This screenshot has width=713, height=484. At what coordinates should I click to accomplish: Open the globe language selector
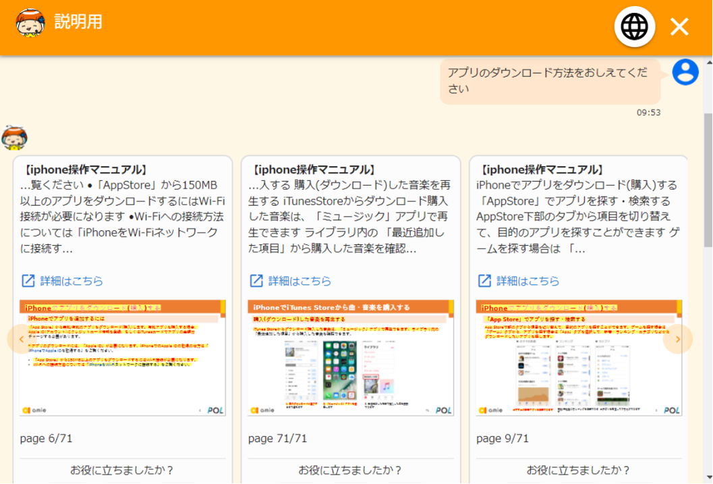[634, 27]
